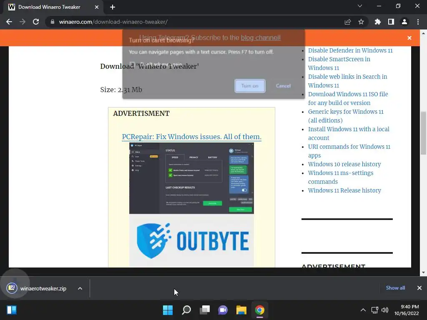
Task: Open taskbar Search
Action: click(186, 310)
